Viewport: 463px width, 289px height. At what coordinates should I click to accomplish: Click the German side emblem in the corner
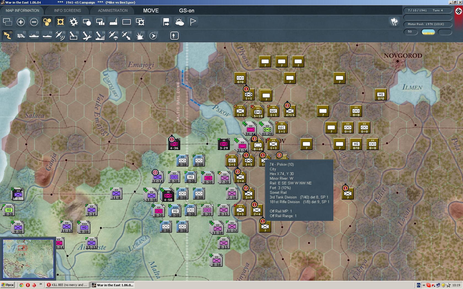point(458,11)
